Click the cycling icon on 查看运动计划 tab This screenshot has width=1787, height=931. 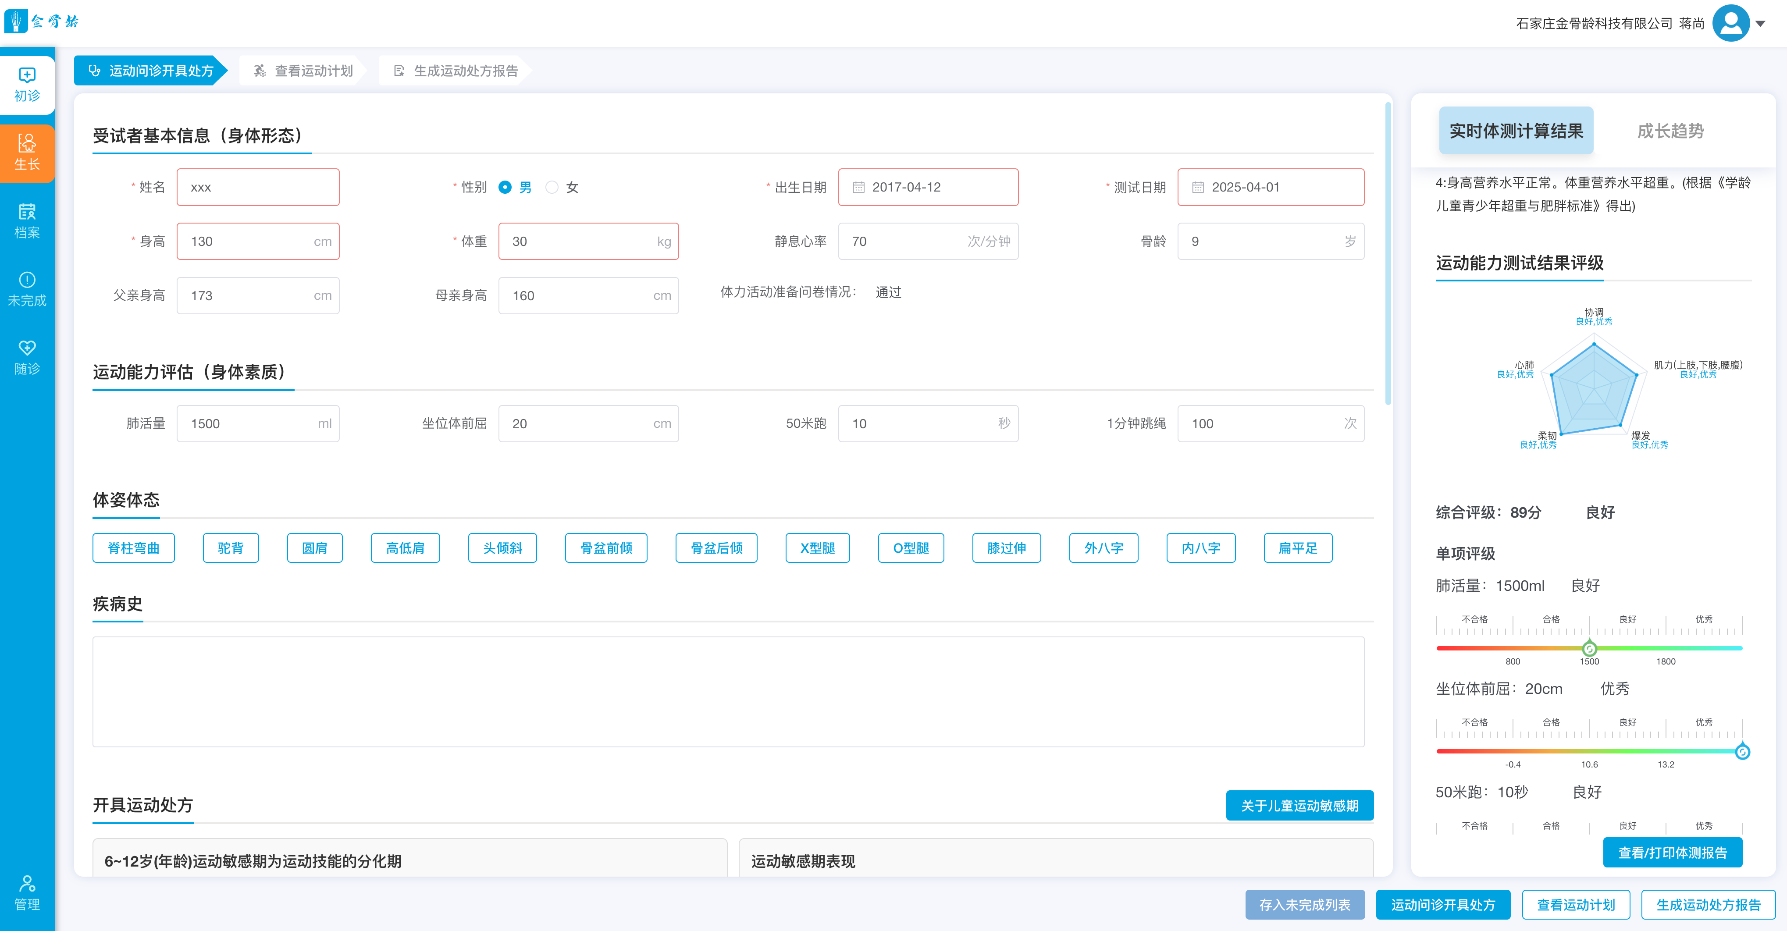[x=260, y=71]
